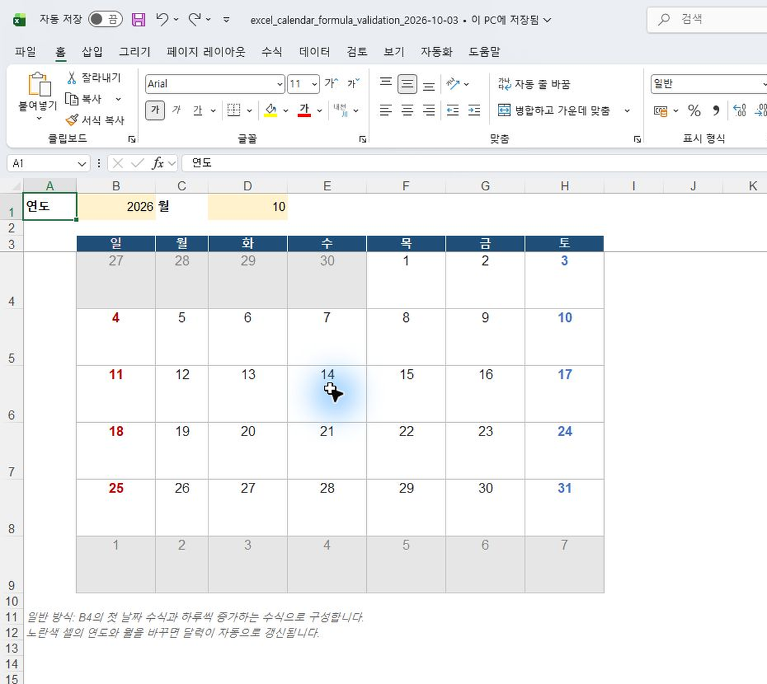Image resolution: width=767 pixels, height=684 pixels.
Task: Click the text orientation icon
Action: click(453, 84)
